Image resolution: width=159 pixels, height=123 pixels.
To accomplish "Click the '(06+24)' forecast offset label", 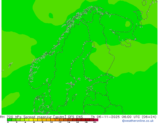I will (x=149, y=117).
